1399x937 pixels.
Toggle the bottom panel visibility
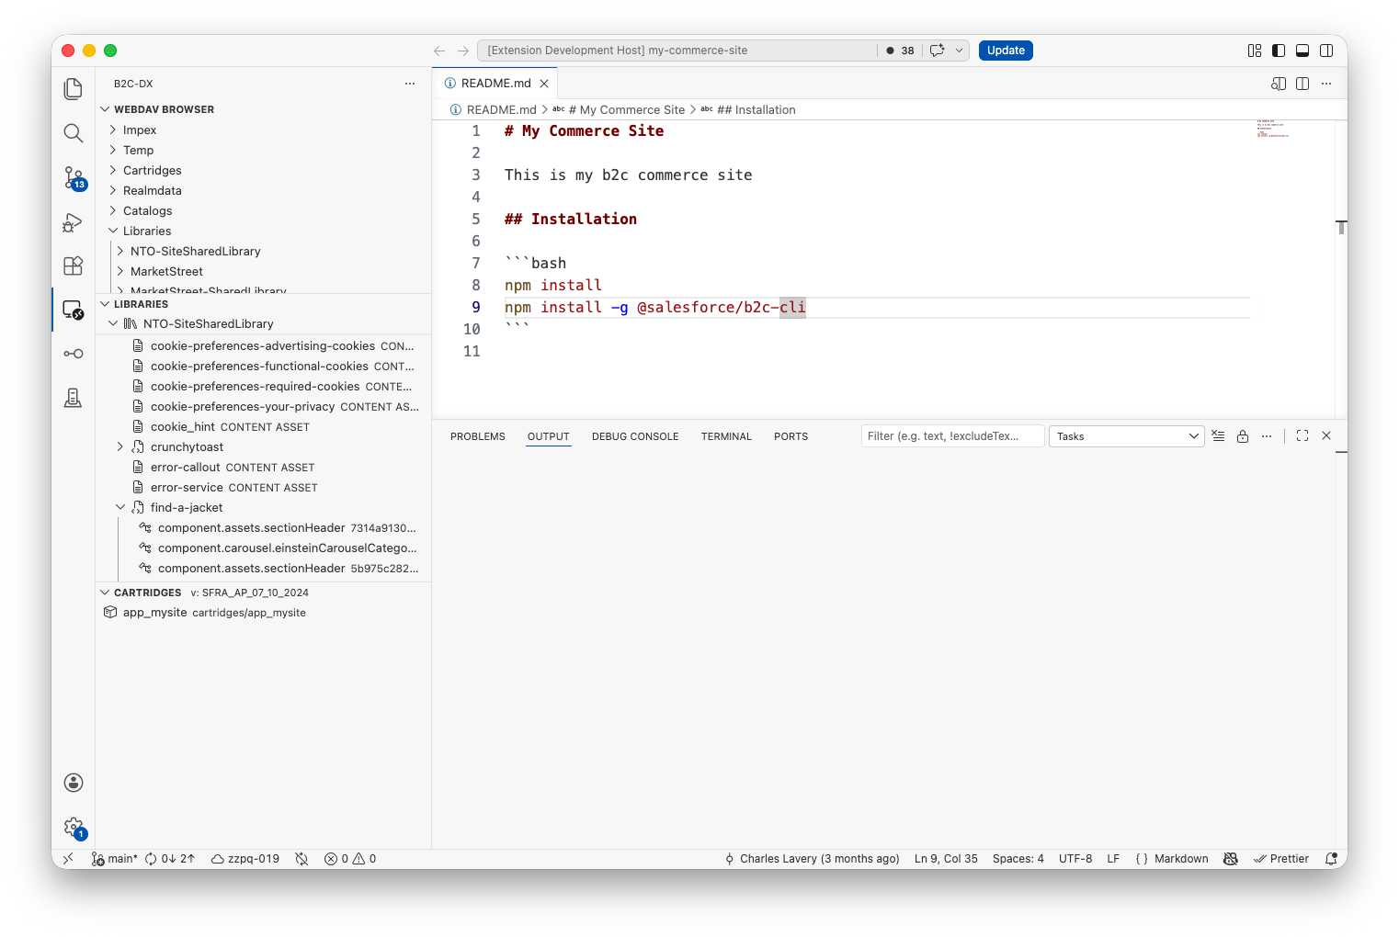coord(1302,51)
